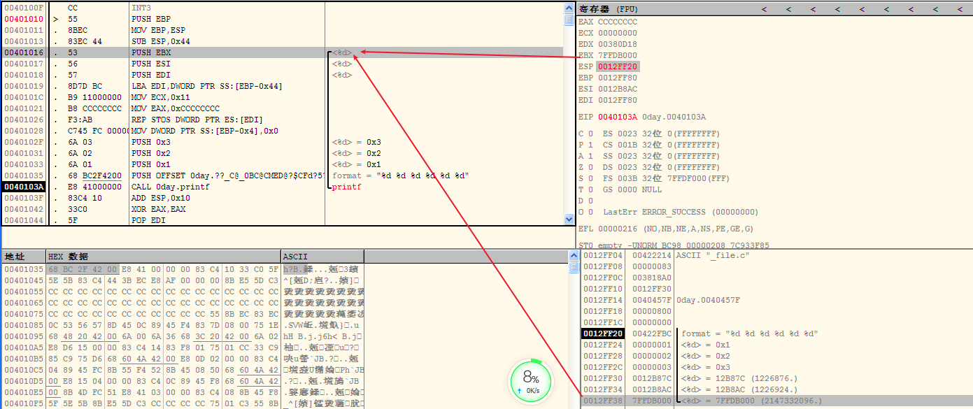973x409 pixels.
Task: Click the red printf comment in disassembly
Action: click(x=347, y=187)
